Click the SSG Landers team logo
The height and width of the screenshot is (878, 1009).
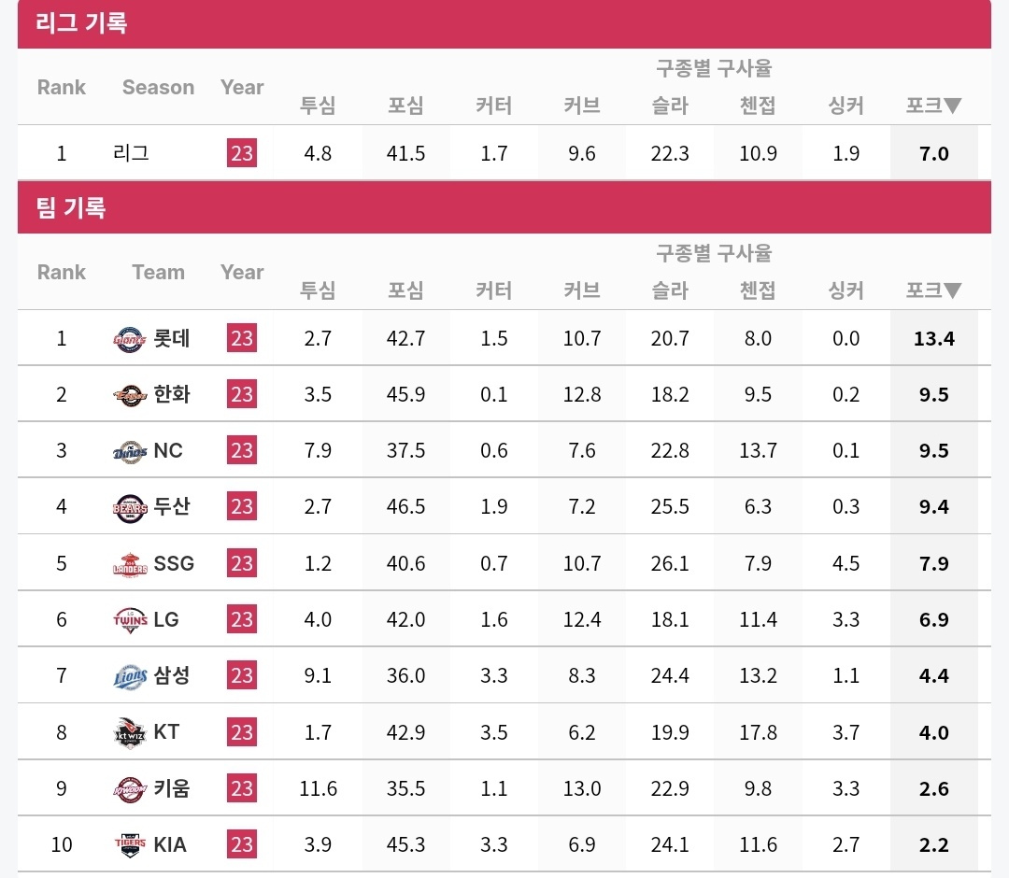tap(130, 564)
